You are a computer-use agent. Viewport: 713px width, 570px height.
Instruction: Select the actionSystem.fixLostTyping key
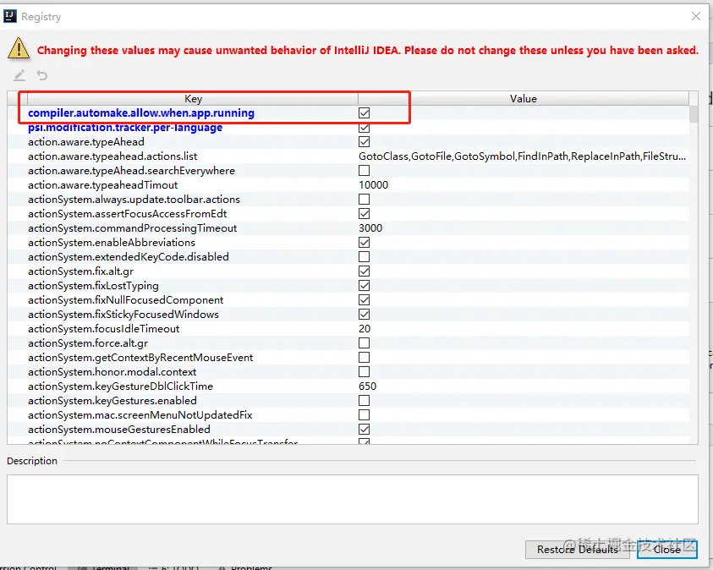click(93, 286)
